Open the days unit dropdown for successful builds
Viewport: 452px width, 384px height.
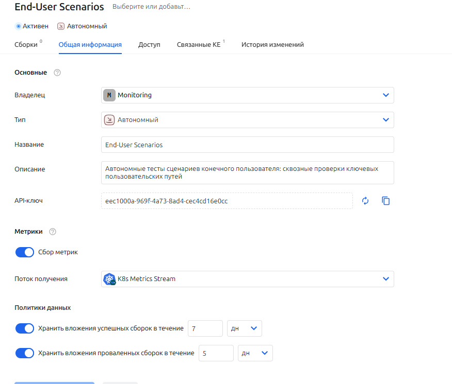[245, 328]
